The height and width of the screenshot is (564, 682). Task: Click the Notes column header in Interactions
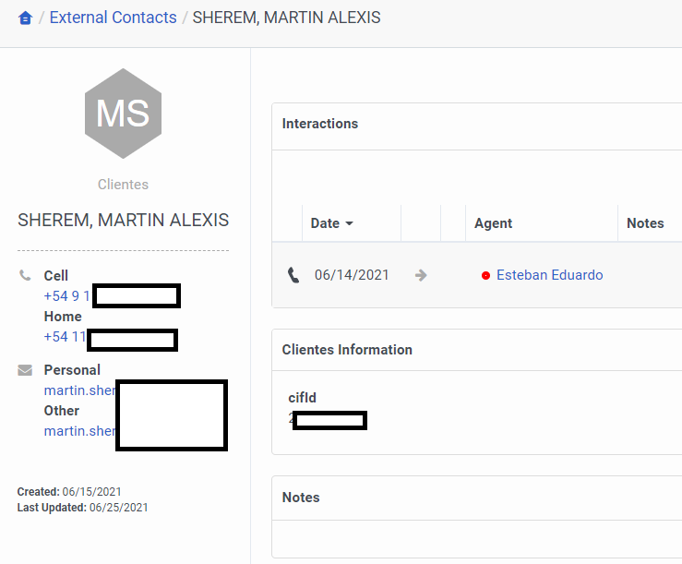(644, 222)
